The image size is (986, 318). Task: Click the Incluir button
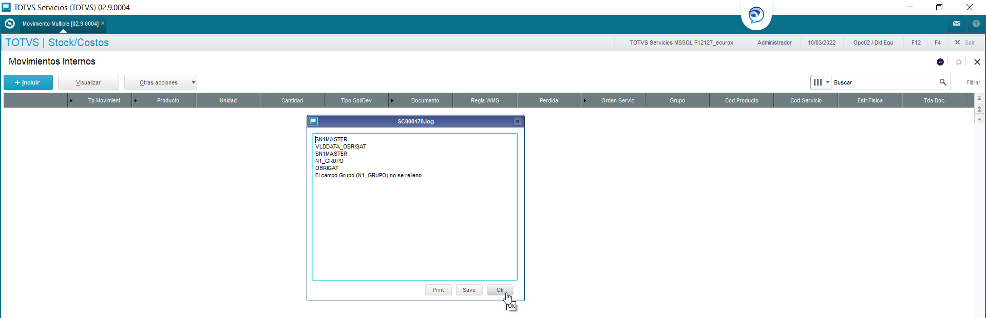[28, 82]
